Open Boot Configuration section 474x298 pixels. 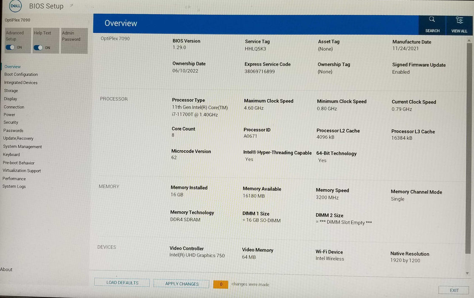(x=21, y=74)
